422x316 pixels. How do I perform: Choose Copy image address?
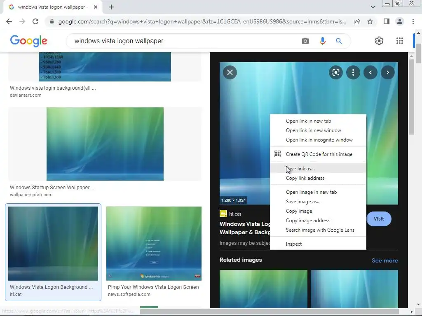(x=318, y=221)
